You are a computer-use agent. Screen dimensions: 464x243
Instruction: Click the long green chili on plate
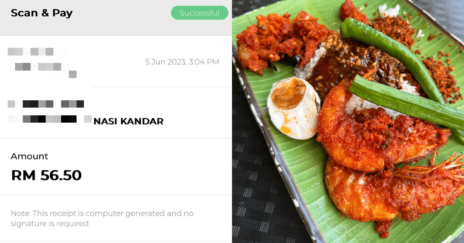click(391, 58)
